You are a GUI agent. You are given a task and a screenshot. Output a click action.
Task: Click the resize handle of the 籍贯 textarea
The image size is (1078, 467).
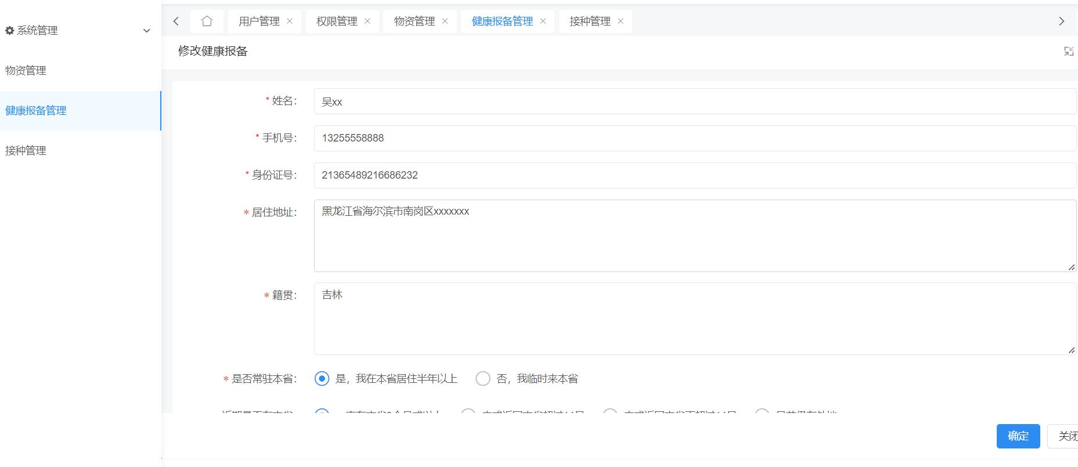coord(1072,350)
